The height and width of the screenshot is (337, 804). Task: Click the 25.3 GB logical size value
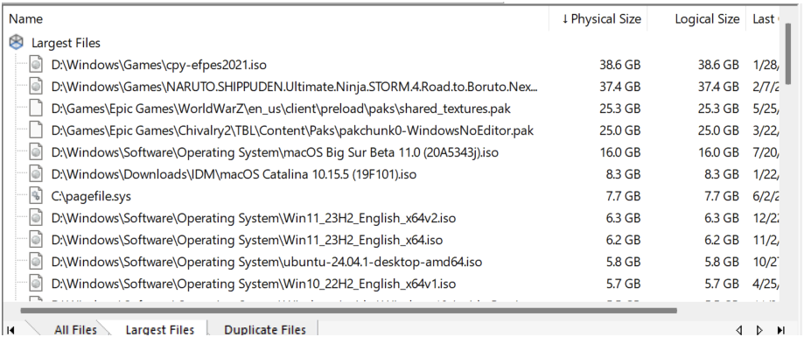coord(718,109)
